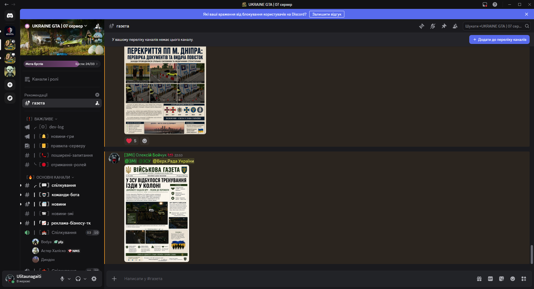Open the новини channel
534x289 pixels.
coord(62,204)
